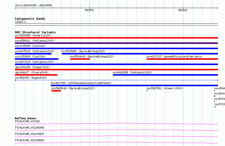Open the nsv1053808 (Coe2014) label
This screenshot has width=225, height=146.
click(x=30, y=56)
